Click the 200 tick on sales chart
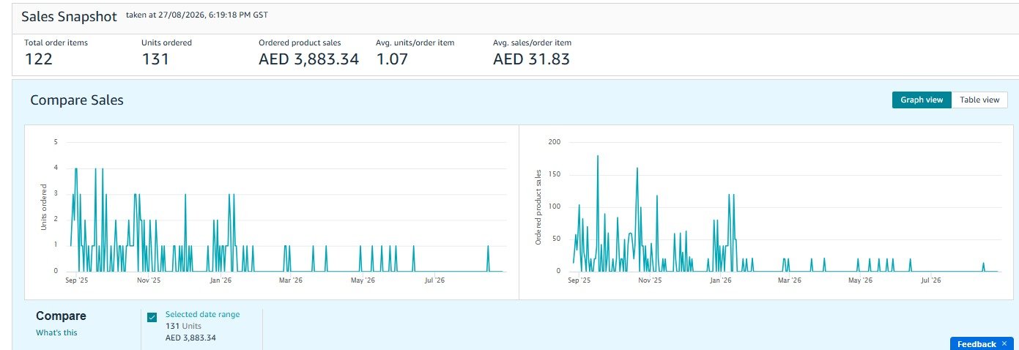1019x350 pixels. [x=554, y=142]
